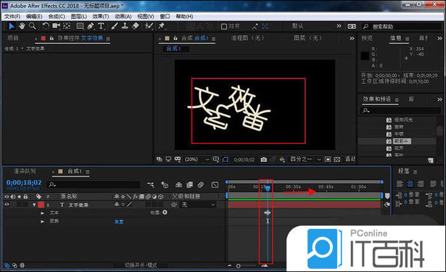Switch to the 渲染队列 tab
The height and width of the screenshot is (272, 446).
pos(25,172)
